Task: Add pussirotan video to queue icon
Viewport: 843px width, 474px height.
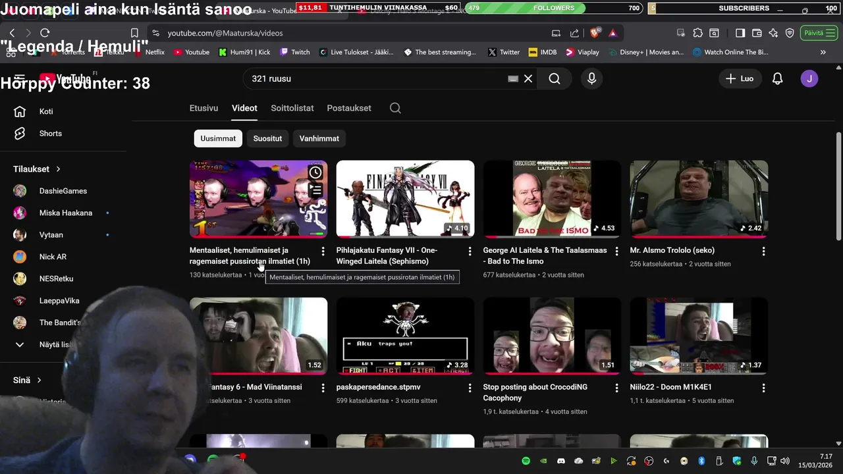Action: [x=315, y=190]
